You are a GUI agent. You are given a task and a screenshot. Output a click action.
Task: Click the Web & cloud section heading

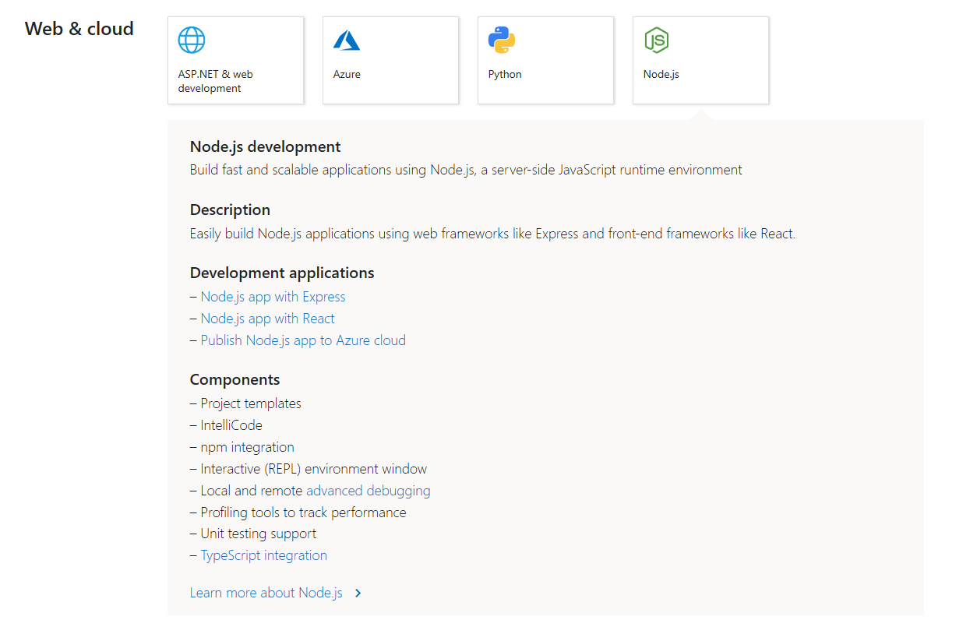click(79, 29)
